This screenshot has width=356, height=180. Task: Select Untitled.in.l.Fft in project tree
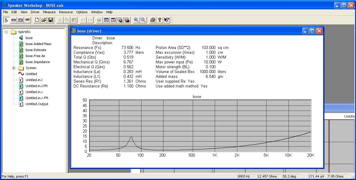[x=36, y=86]
